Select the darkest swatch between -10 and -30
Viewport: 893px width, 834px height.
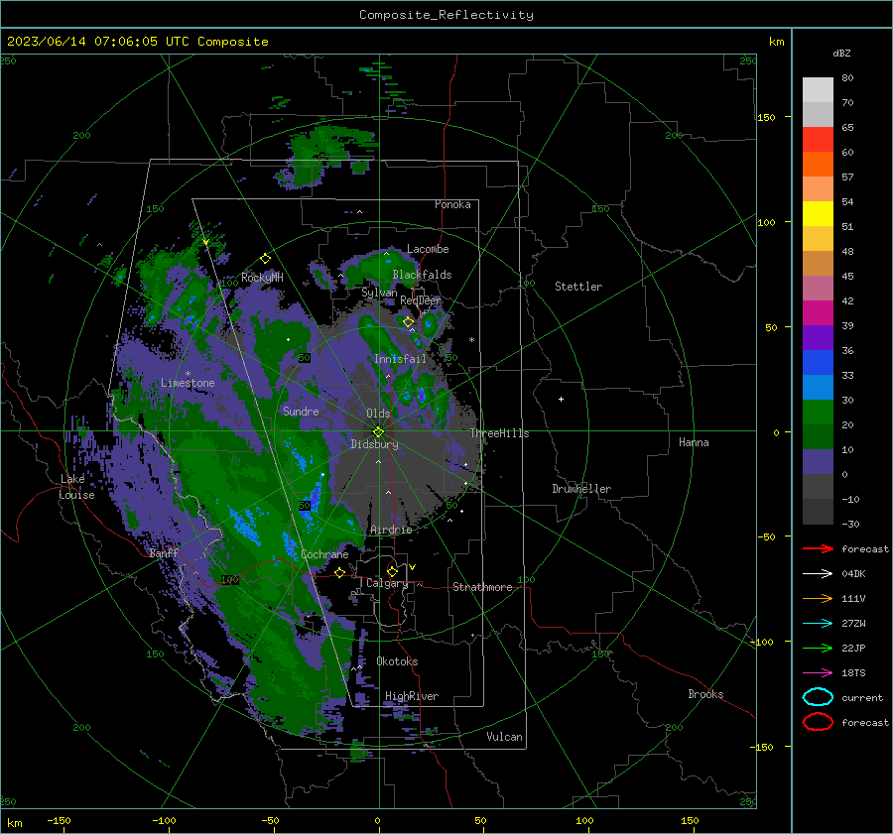pyautogui.click(x=818, y=511)
